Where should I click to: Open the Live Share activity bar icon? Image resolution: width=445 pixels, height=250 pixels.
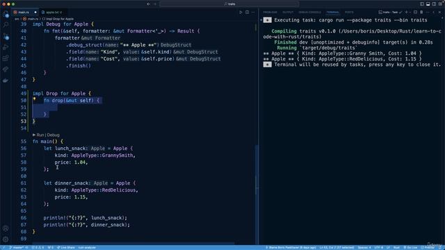[6, 69]
